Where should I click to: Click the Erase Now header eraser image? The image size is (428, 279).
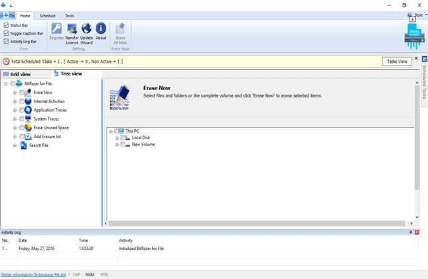point(119,97)
